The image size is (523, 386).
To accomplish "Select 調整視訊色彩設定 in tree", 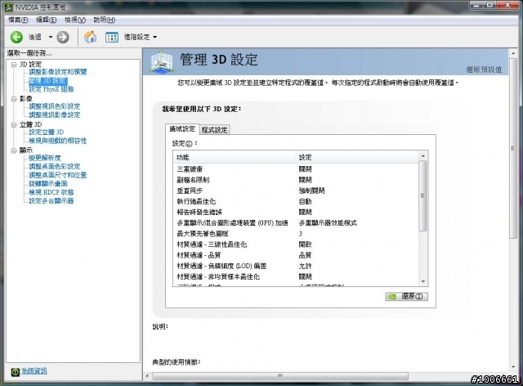I will pos(55,106).
